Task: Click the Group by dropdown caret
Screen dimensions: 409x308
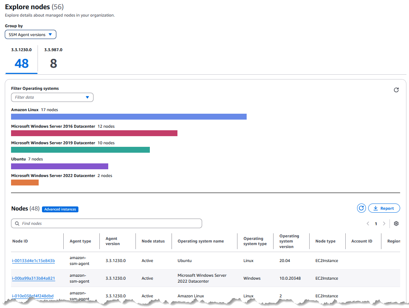Action: [x=51, y=34]
